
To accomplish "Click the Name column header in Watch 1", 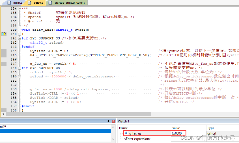I will [x=123, y=128].
